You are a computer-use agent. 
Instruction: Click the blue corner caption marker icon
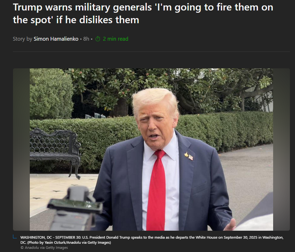click(x=15, y=236)
